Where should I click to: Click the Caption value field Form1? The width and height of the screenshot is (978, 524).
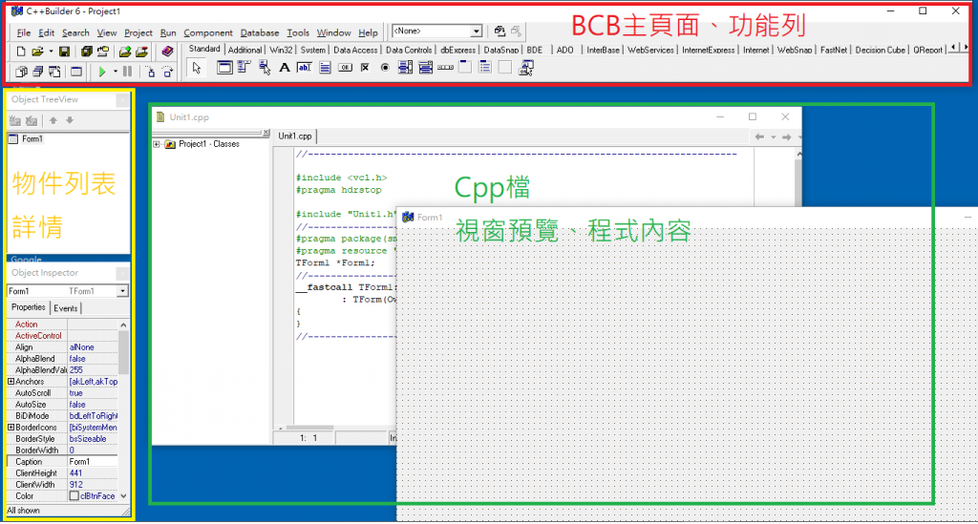[x=93, y=462]
